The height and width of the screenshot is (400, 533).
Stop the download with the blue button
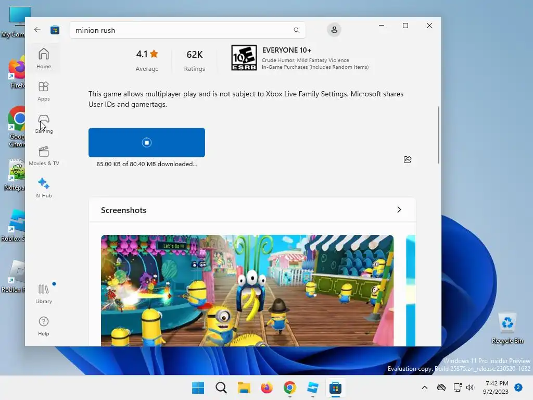[x=146, y=143]
